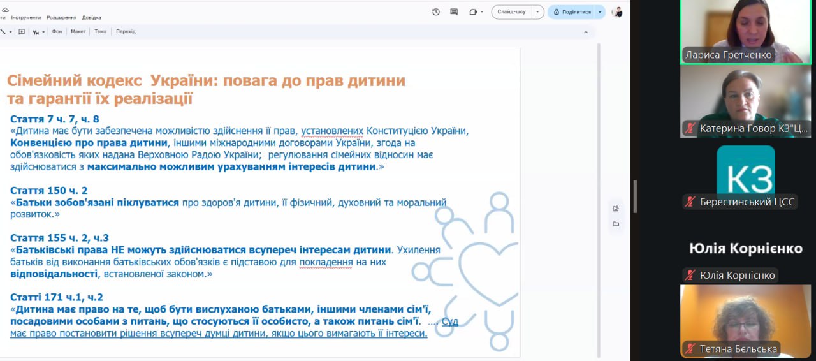Click the cloud save status icon

point(5,10)
